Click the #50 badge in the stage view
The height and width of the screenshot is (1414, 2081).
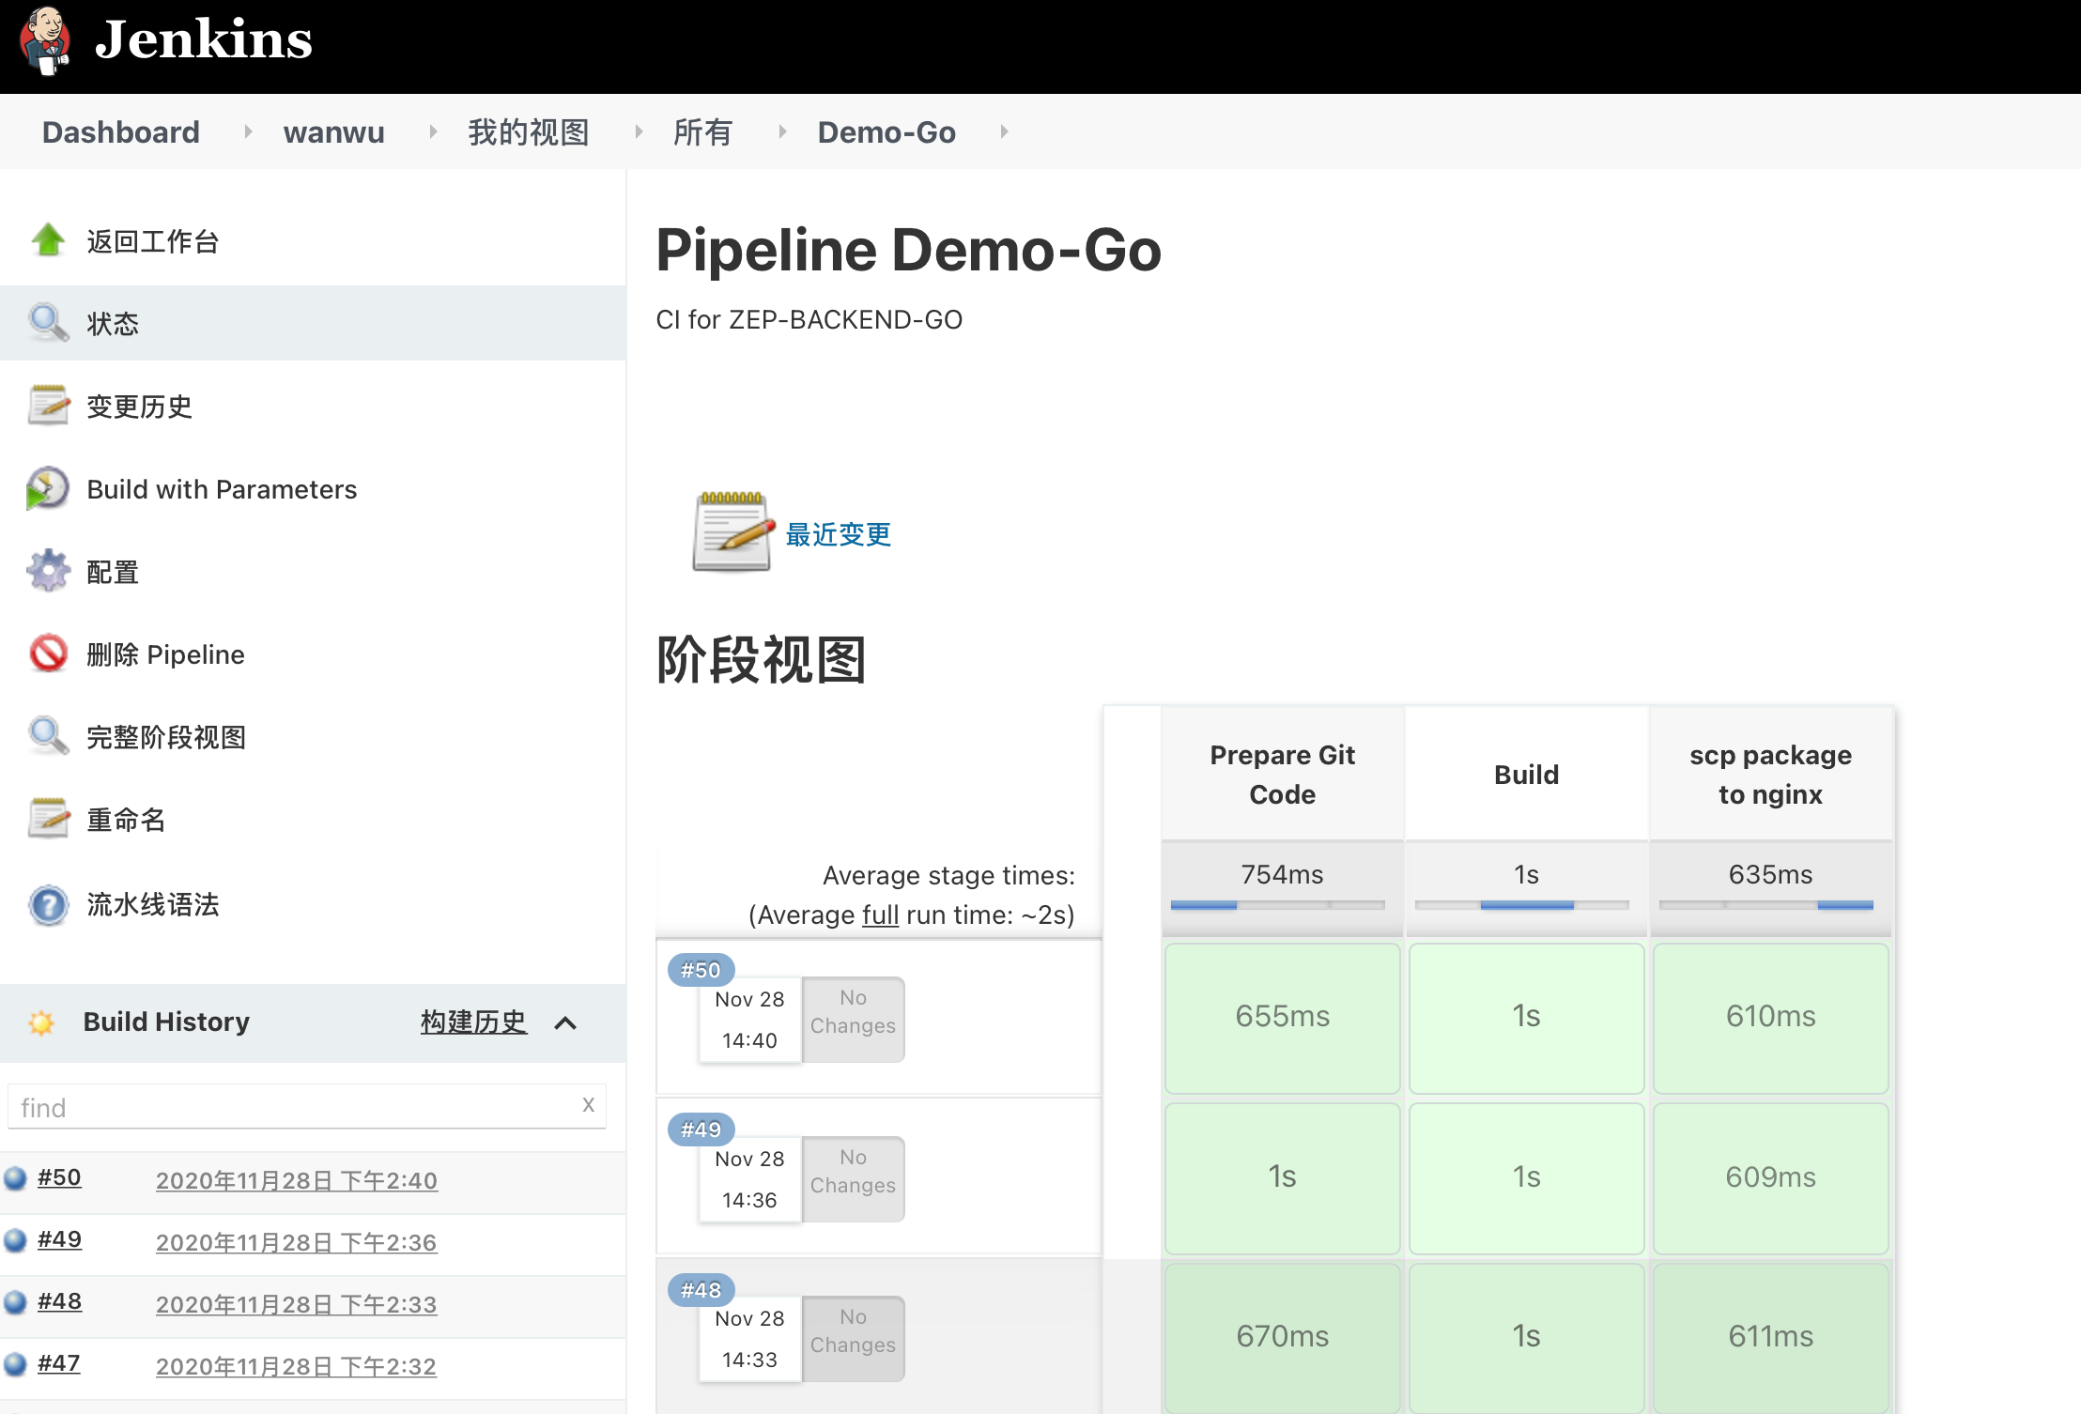coord(701,970)
